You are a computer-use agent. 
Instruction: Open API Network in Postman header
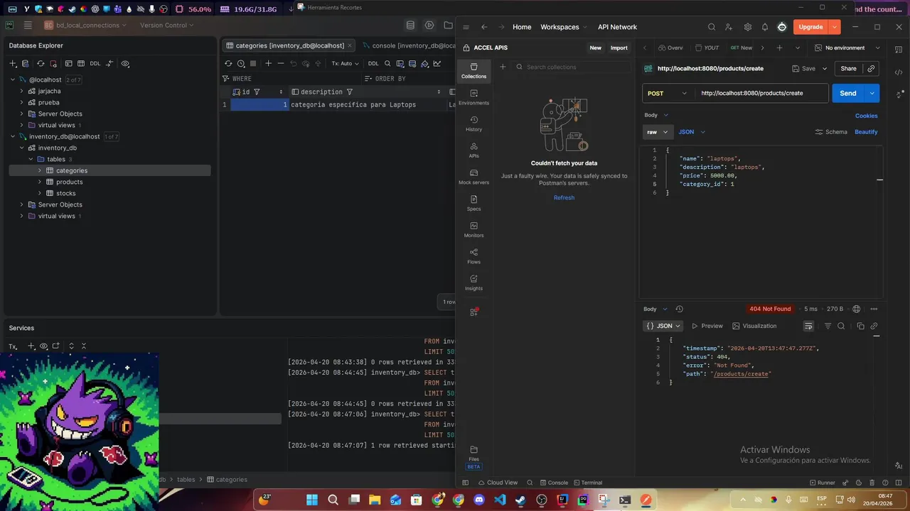tap(617, 27)
